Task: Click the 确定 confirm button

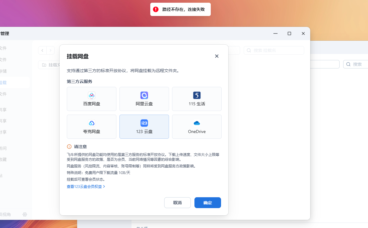Action: (208, 203)
